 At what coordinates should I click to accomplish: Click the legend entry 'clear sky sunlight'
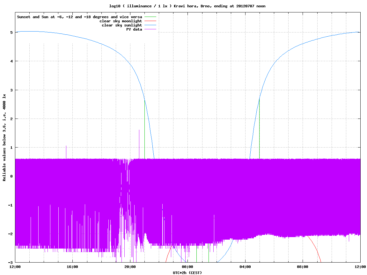tap(122, 25)
